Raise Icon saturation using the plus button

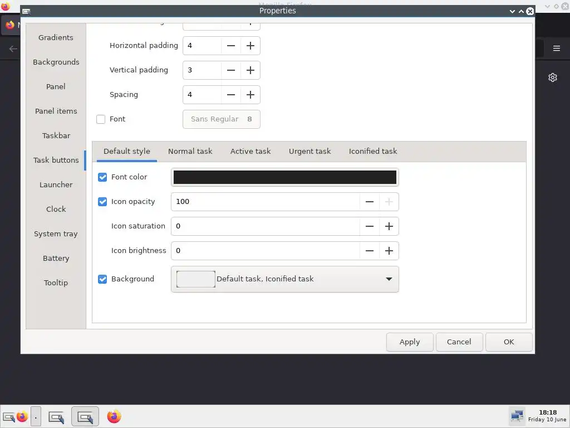point(389,226)
